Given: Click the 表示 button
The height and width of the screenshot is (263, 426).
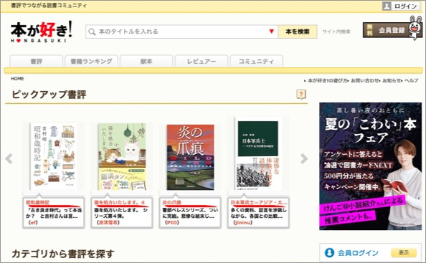Looking at the screenshot, I should (404, 253).
